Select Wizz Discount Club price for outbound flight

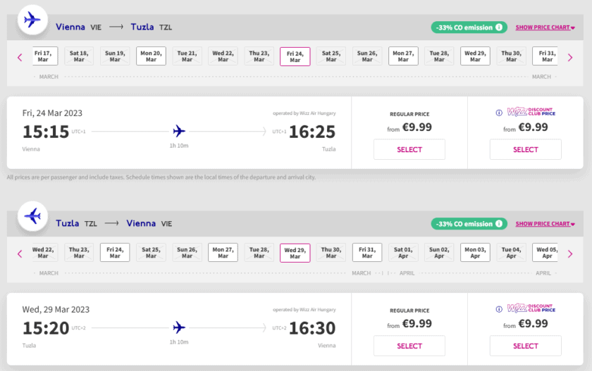526,149
